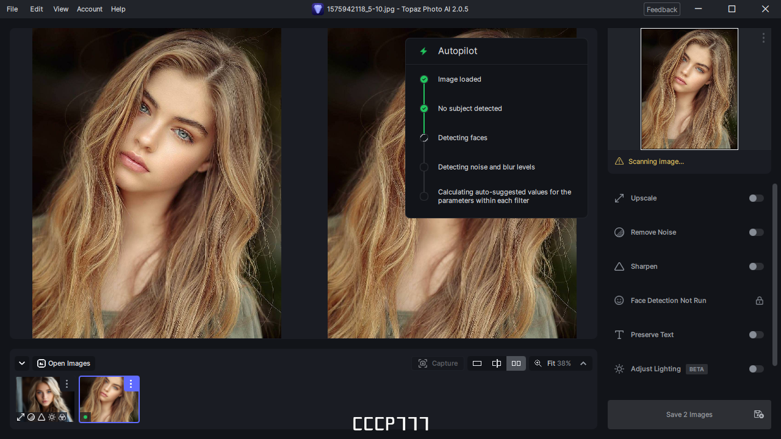Viewport: 781px width, 439px height.
Task: Click the Open Images button
Action: click(x=63, y=363)
